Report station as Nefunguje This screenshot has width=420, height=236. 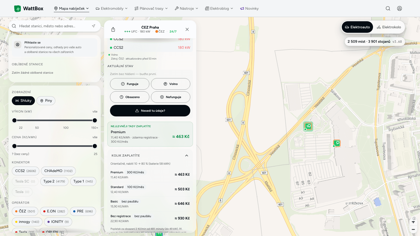coord(171,97)
